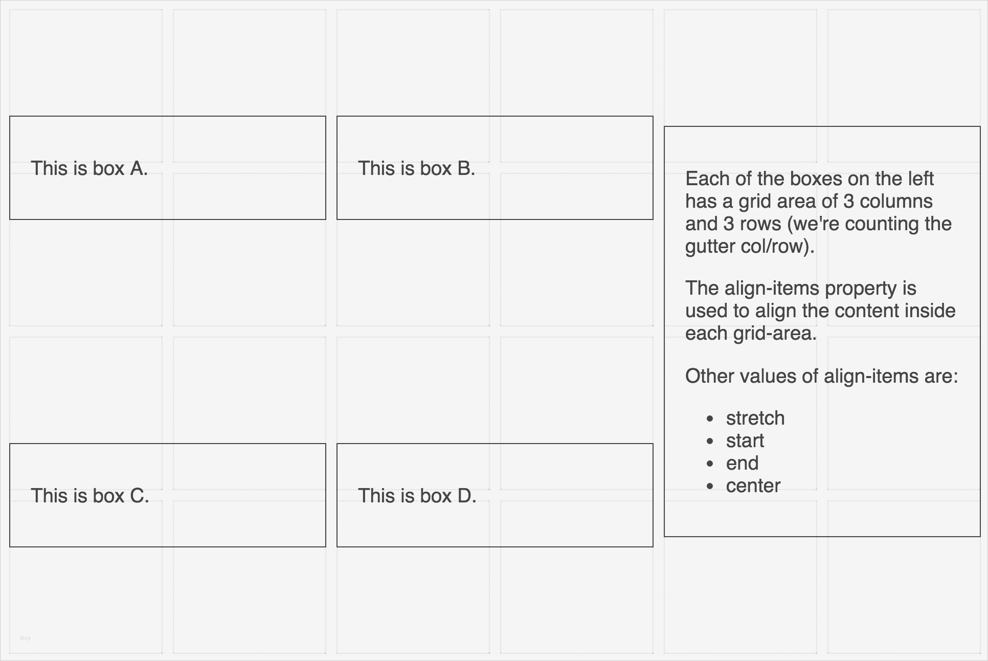Screen dimensions: 988x661
Task: Select the "end" list item
Action: 742,464
